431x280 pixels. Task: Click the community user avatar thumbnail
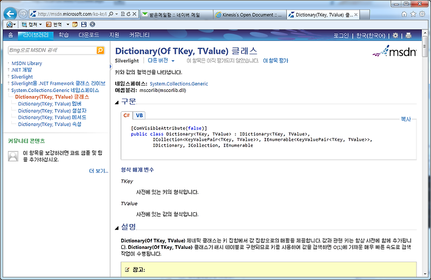(x=13, y=156)
